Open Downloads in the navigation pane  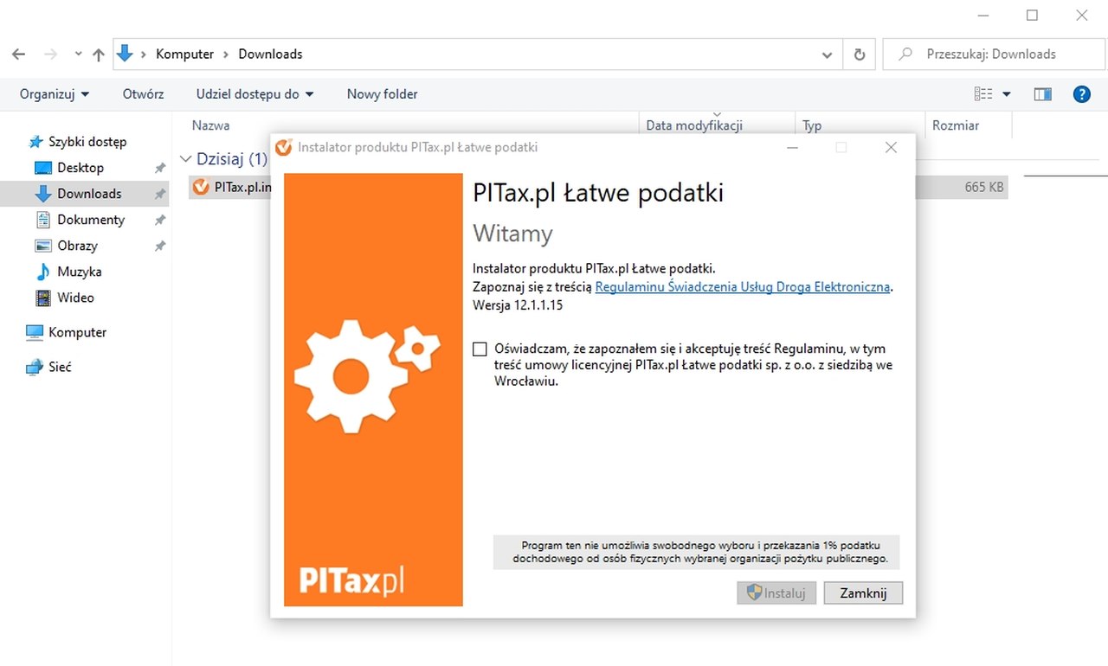pos(88,194)
